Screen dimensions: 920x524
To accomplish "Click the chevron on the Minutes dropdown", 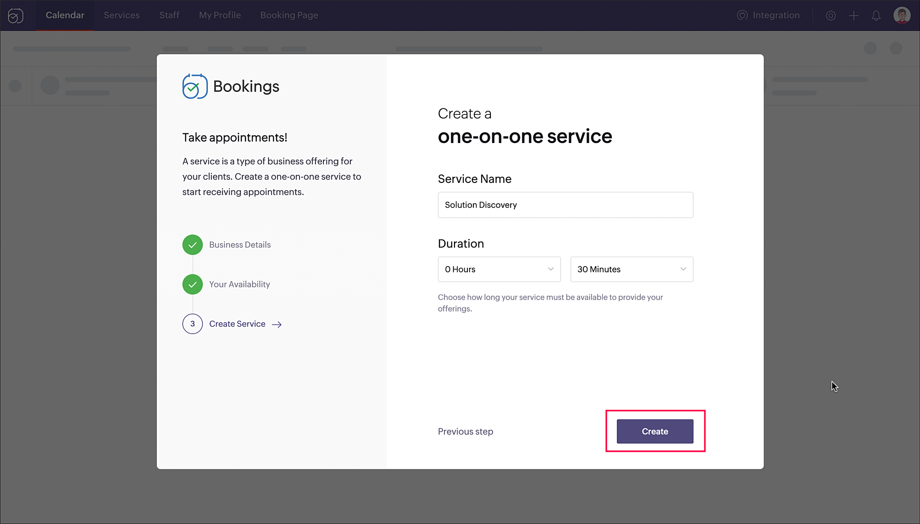I will tap(683, 269).
